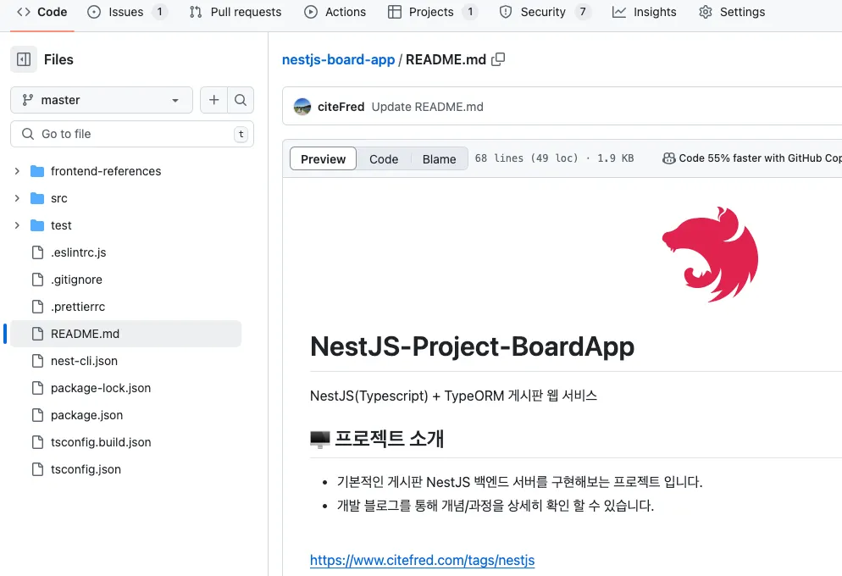
Task: Open the master branch dropdown
Action: [102, 100]
